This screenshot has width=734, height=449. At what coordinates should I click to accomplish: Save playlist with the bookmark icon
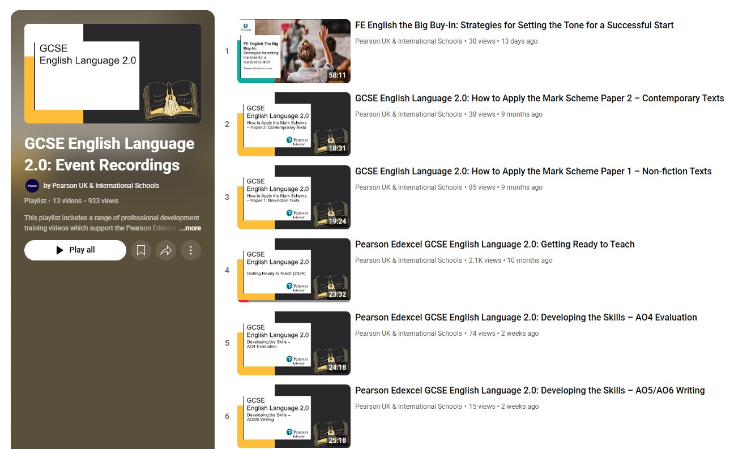pos(141,250)
